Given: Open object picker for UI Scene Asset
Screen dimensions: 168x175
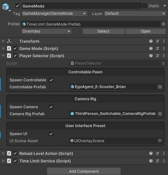Looking at the screenshot, I should pos(160,141).
